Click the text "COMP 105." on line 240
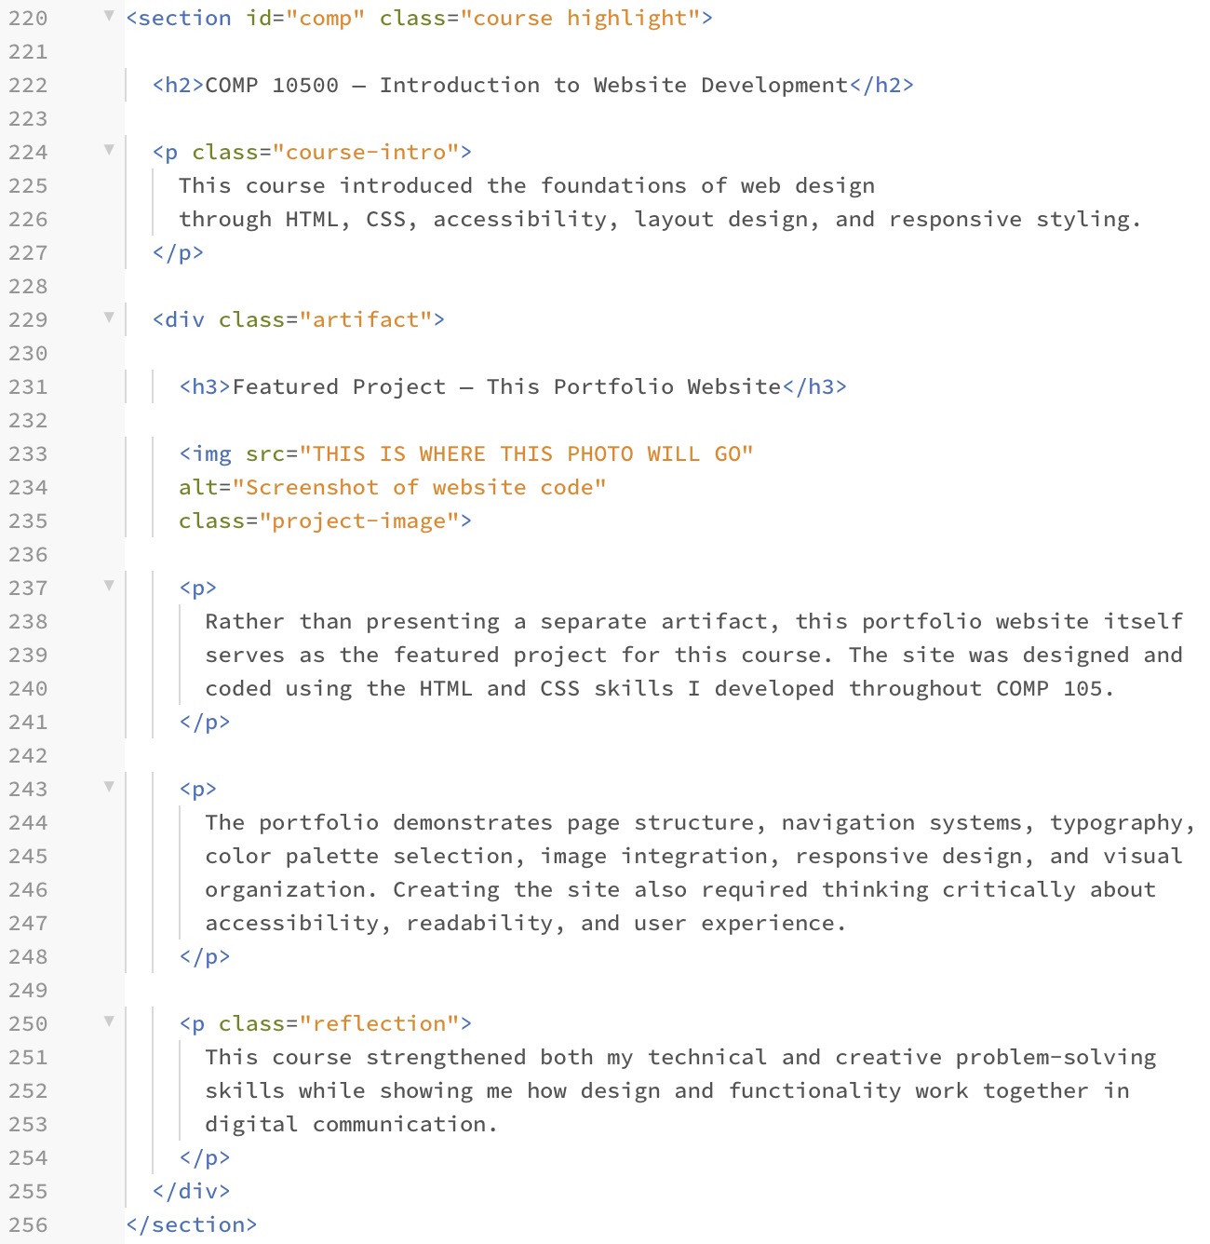 pyautogui.click(x=1055, y=689)
